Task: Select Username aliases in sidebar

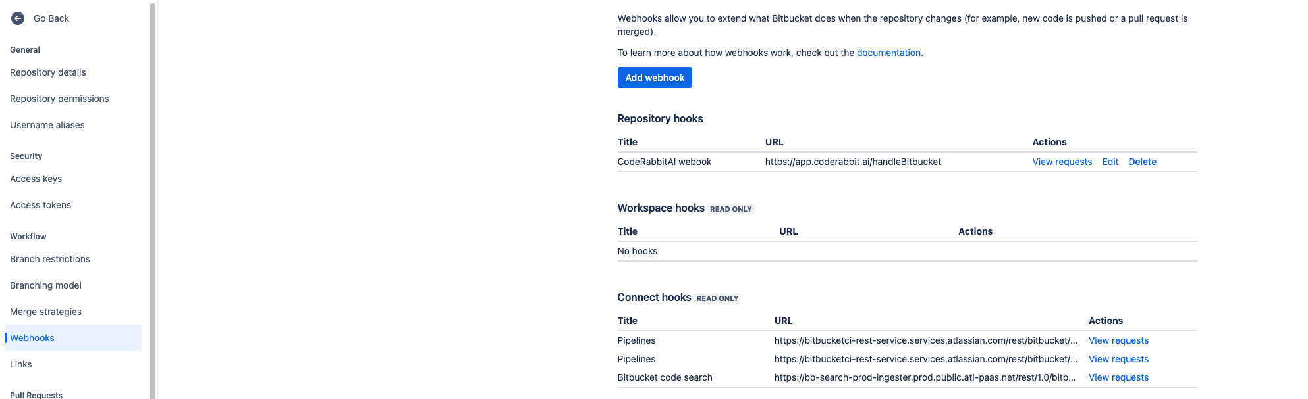Action: click(47, 125)
